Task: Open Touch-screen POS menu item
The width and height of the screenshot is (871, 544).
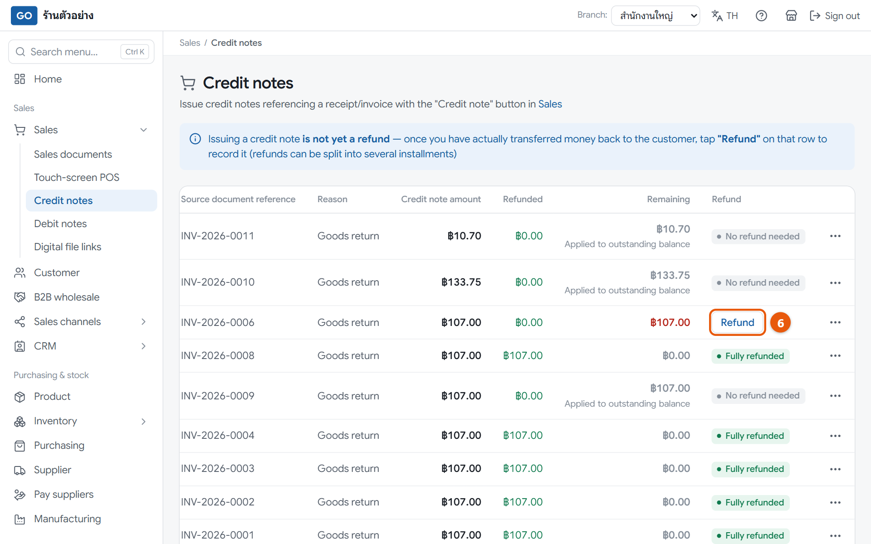Action: coord(77,177)
